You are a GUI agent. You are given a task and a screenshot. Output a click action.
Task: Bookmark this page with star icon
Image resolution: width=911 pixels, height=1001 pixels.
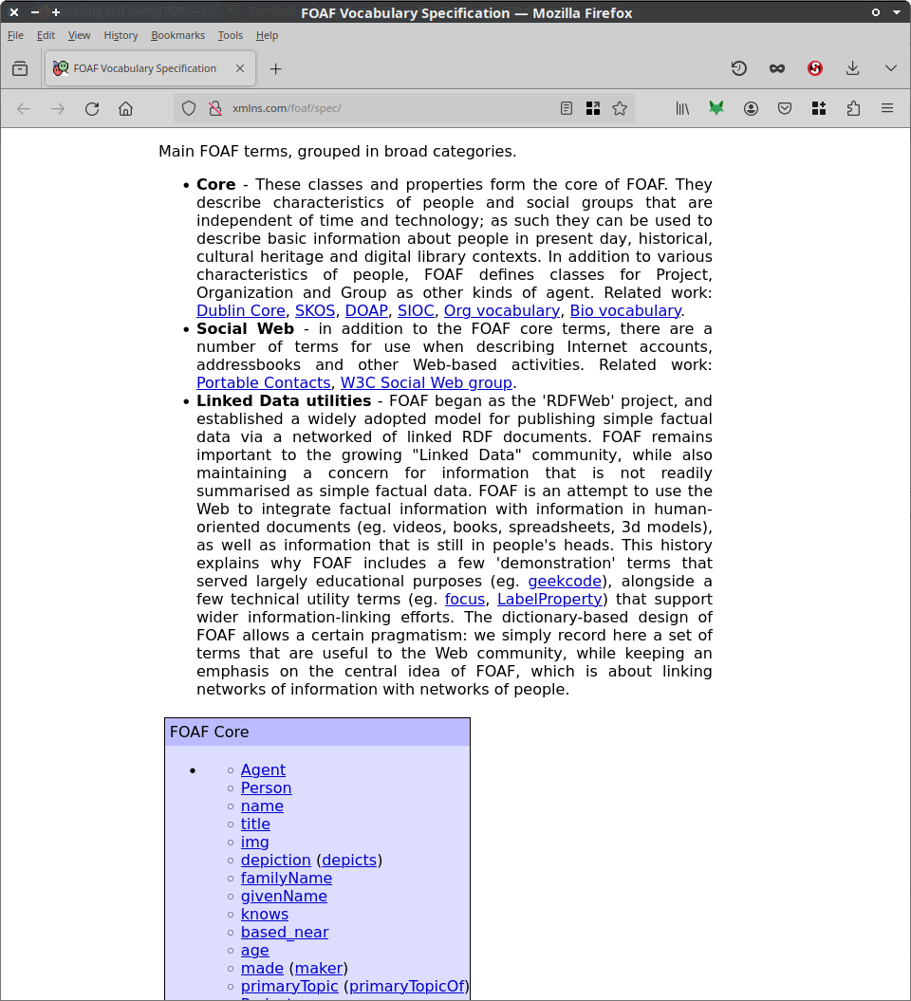coord(620,109)
